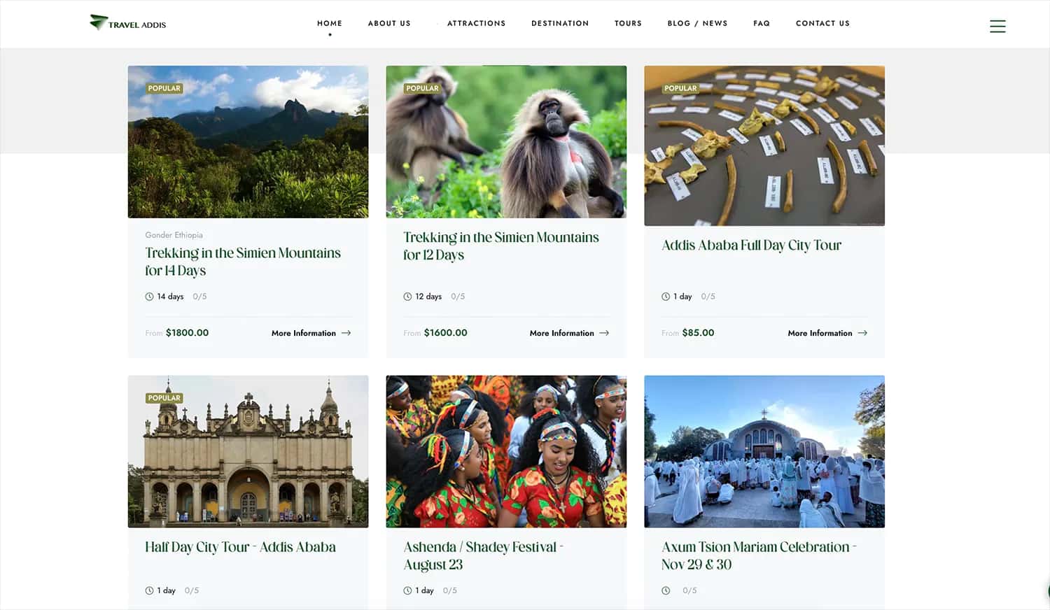Open Ashenda / Shadey Festival - August 23 title
This screenshot has height=610, width=1050.
(483, 556)
